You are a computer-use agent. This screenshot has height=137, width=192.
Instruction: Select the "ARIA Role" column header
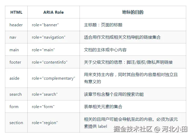click(53, 12)
